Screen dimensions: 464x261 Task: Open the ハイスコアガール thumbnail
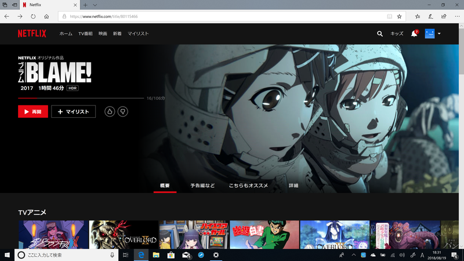(194, 234)
